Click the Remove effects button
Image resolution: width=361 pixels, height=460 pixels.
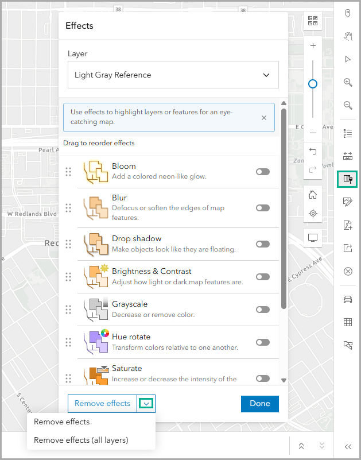tap(102, 404)
